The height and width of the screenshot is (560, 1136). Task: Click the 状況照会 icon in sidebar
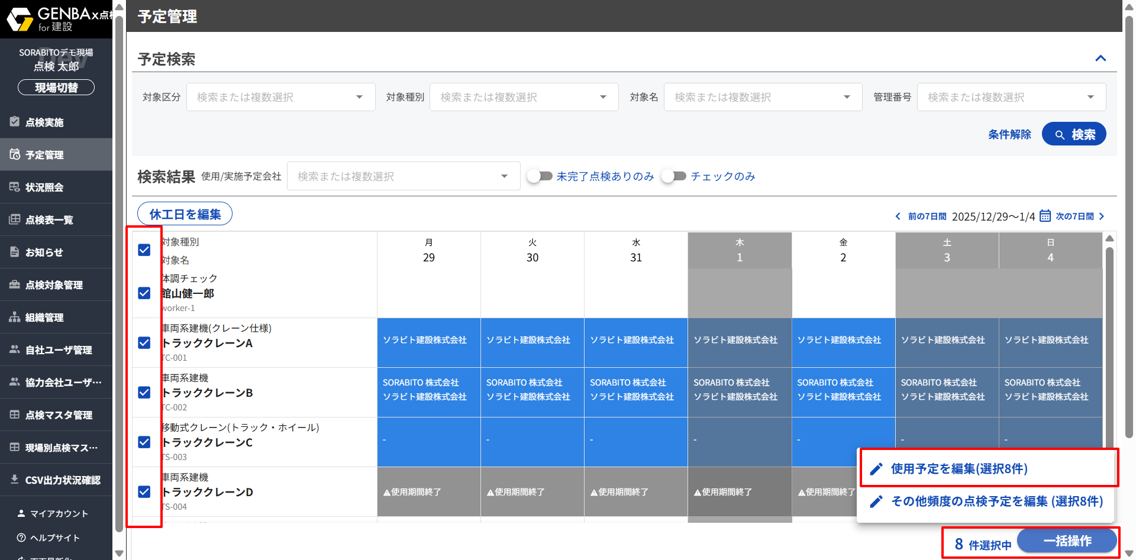pyautogui.click(x=15, y=187)
